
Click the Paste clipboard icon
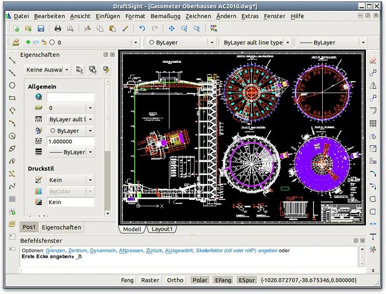(112, 28)
